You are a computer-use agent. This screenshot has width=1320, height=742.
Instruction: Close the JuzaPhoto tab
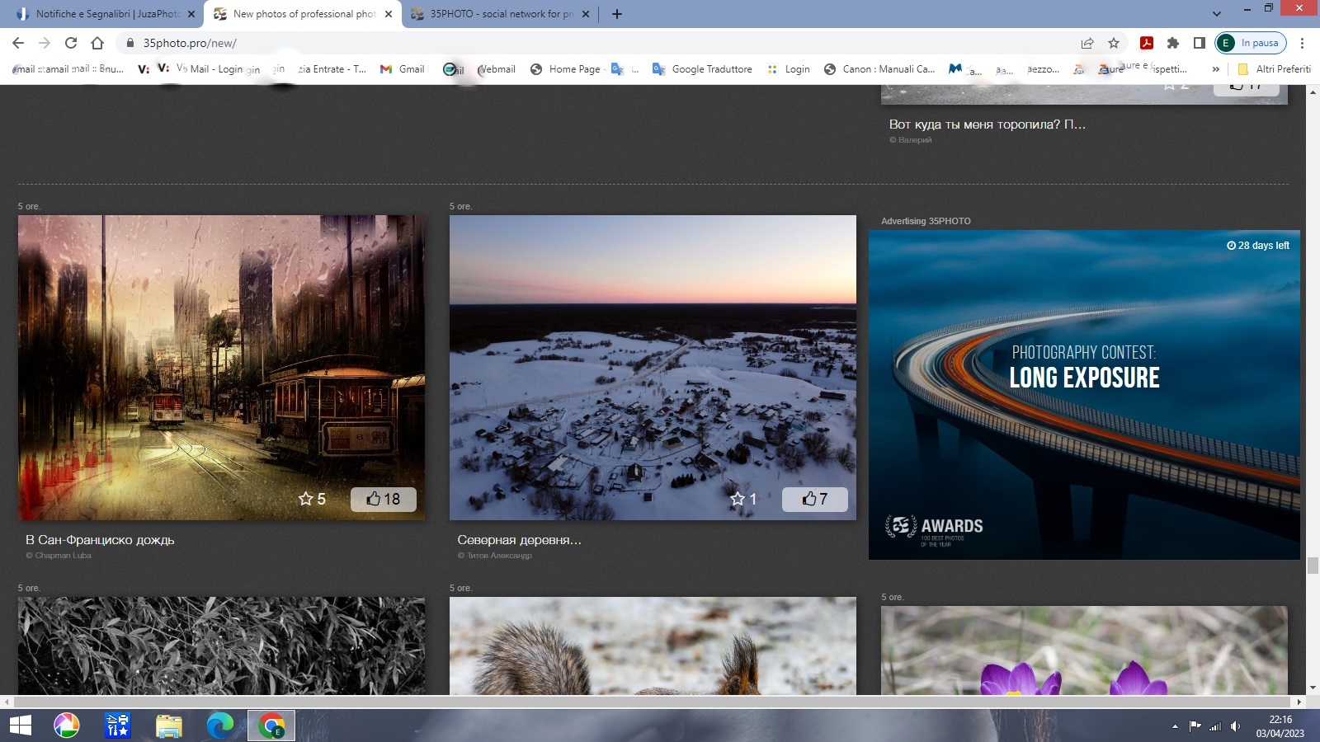(191, 14)
